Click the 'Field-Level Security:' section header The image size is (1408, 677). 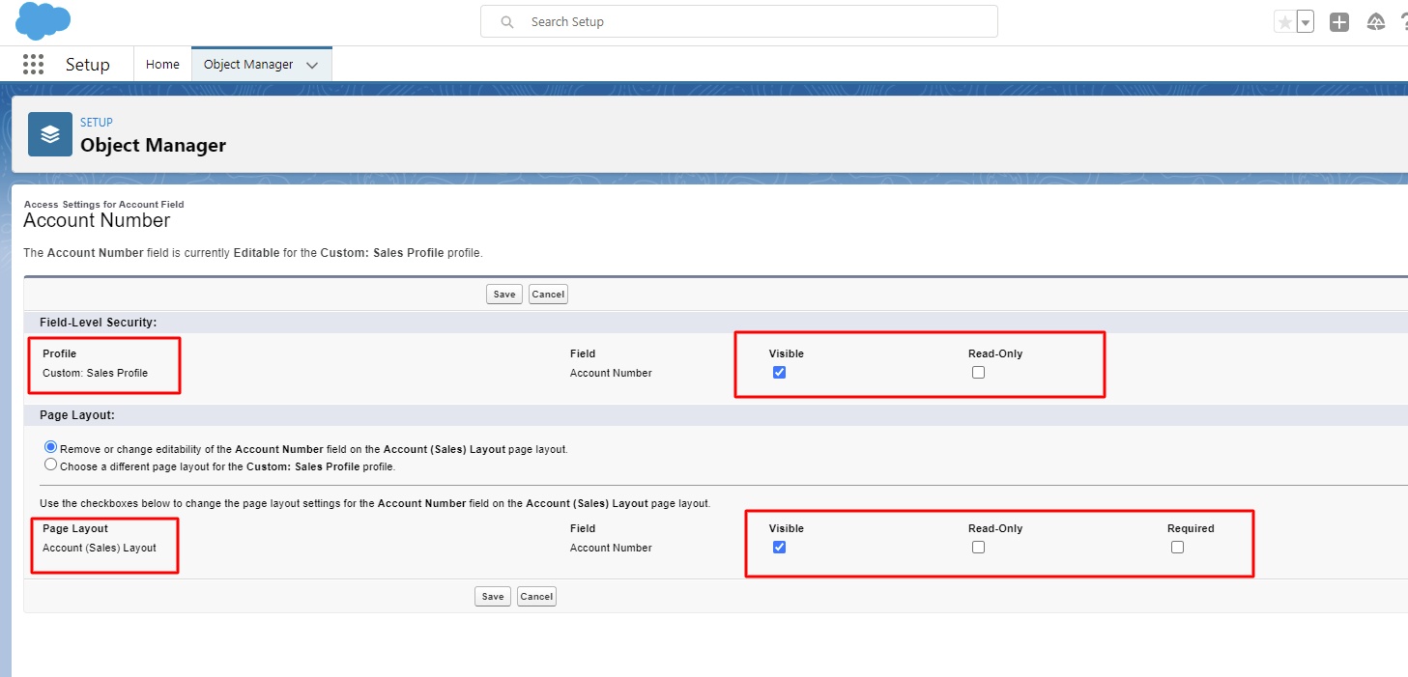point(99,322)
